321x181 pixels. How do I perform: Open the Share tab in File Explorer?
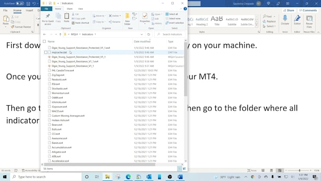(69, 9)
